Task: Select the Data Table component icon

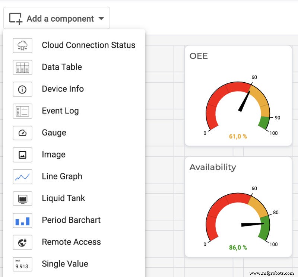Action: pyautogui.click(x=22, y=67)
